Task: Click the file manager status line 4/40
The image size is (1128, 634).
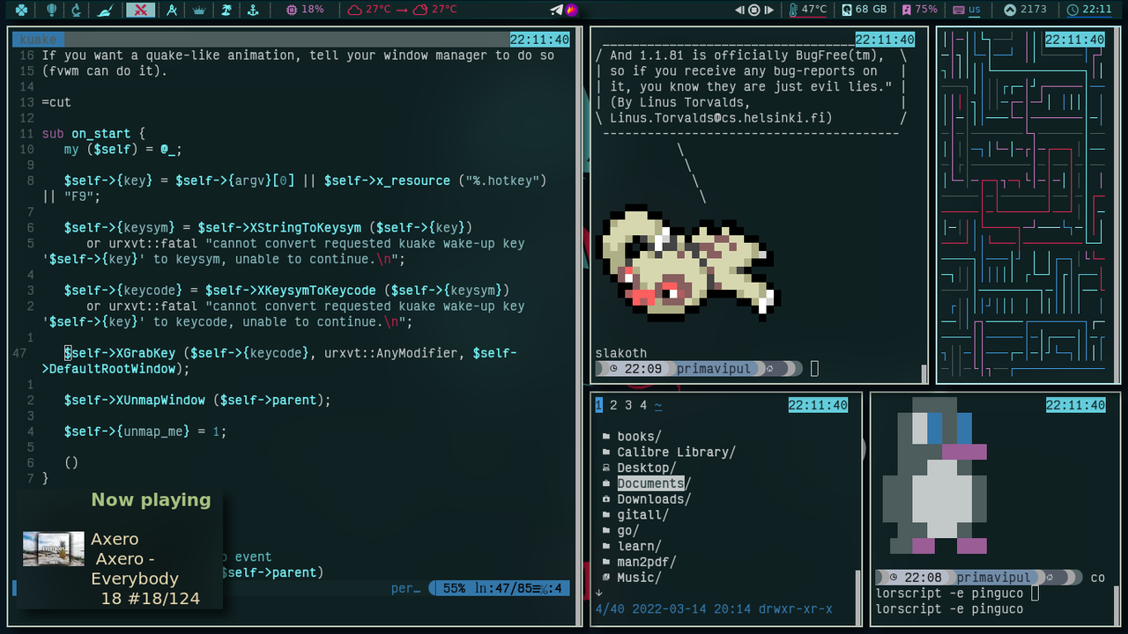Action: tap(714, 609)
